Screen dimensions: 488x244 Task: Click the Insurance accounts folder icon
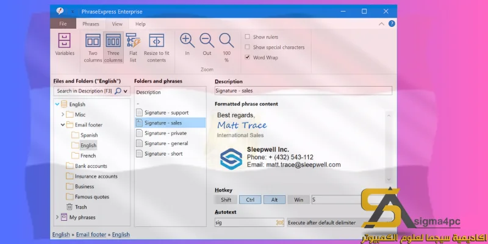(70, 176)
